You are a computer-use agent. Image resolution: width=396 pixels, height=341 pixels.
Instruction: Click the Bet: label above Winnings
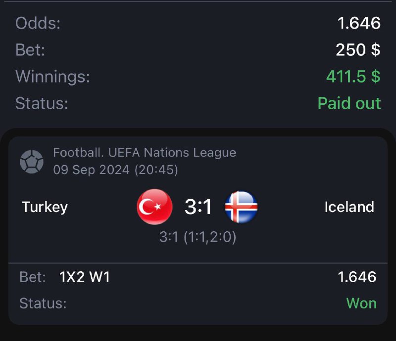pos(31,50)
